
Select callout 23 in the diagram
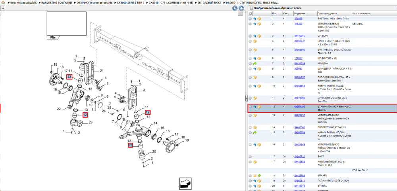[x=91, y=123]
